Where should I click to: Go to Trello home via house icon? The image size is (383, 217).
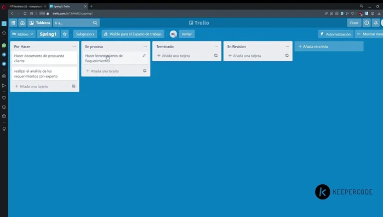coord(22,22)
